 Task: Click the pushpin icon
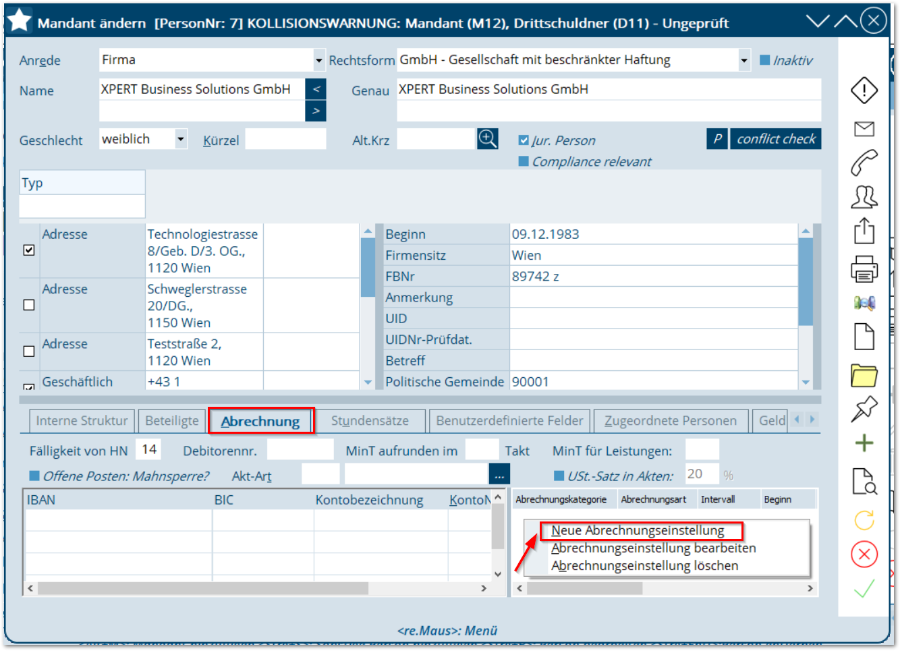864,409
